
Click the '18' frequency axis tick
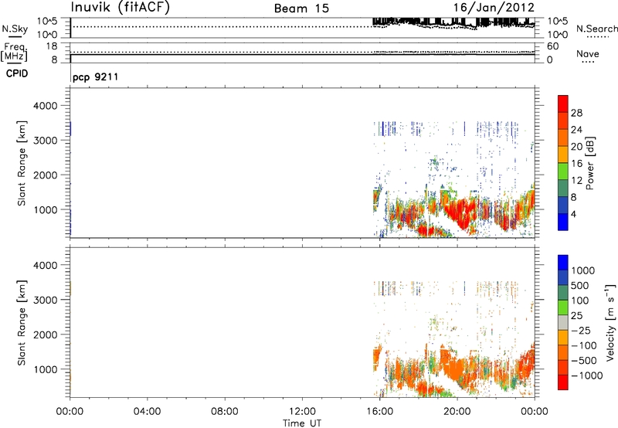[52, 46]
